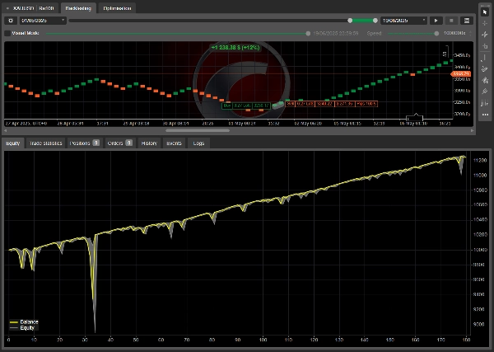Switch to the Optimization tab
The image size is (494, 352).
tap(118, 7)
